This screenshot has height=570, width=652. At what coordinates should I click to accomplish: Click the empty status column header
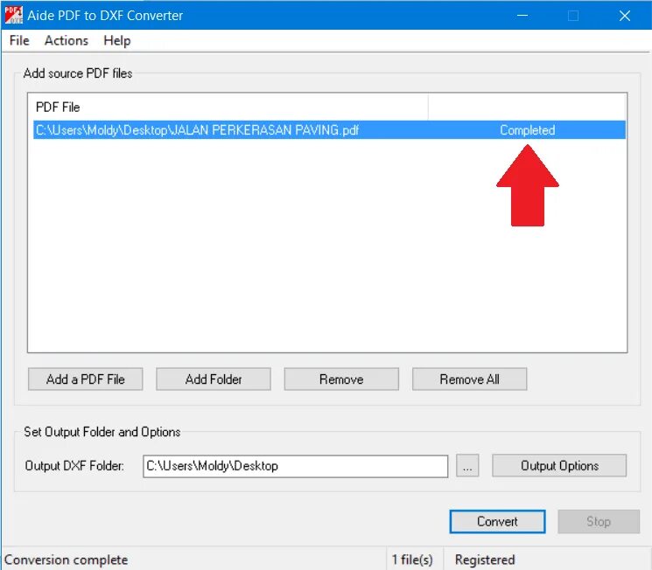tap(527, 108)
